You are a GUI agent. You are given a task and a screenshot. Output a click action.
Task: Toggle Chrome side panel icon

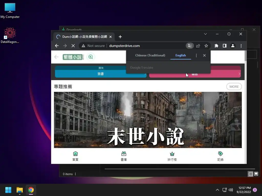click(225, 46)
